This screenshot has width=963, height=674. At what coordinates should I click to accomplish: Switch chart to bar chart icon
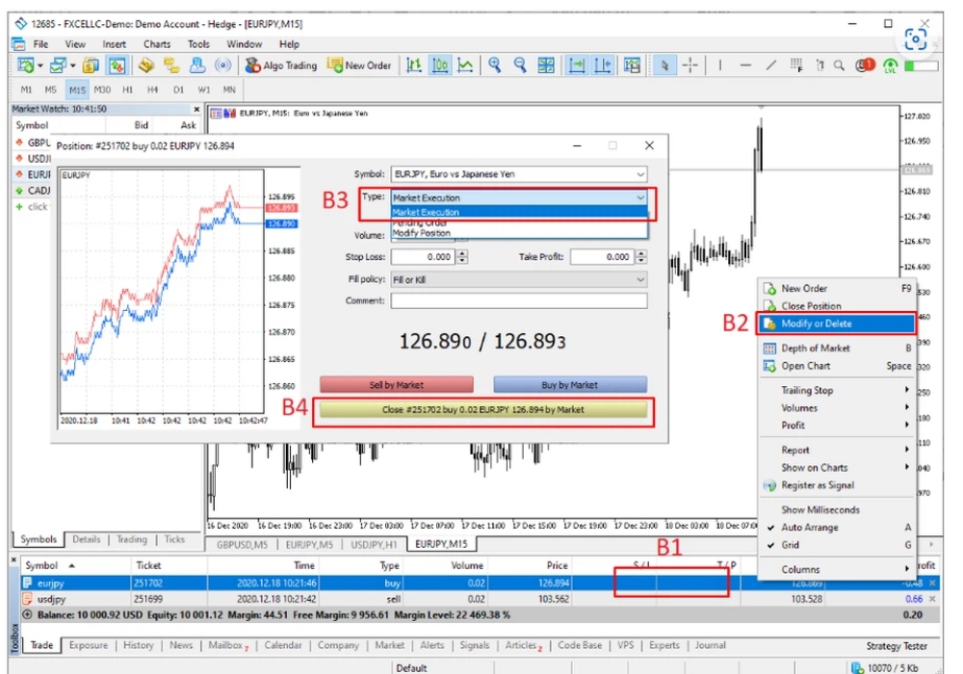(x=414, y=65)
